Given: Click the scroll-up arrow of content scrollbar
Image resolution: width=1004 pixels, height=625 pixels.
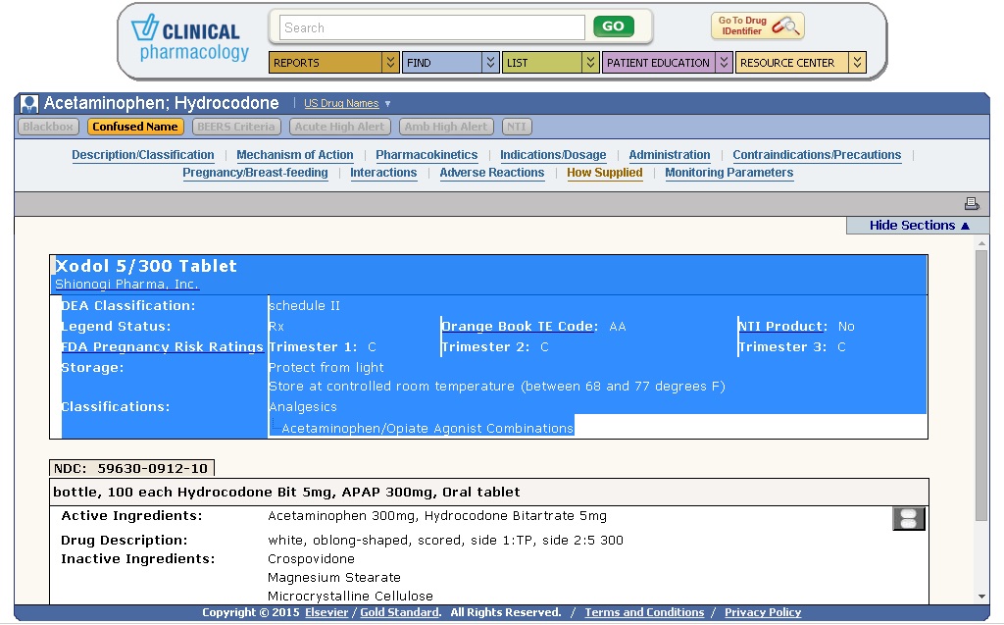Looking at the screenshot, I should (981, 243).
